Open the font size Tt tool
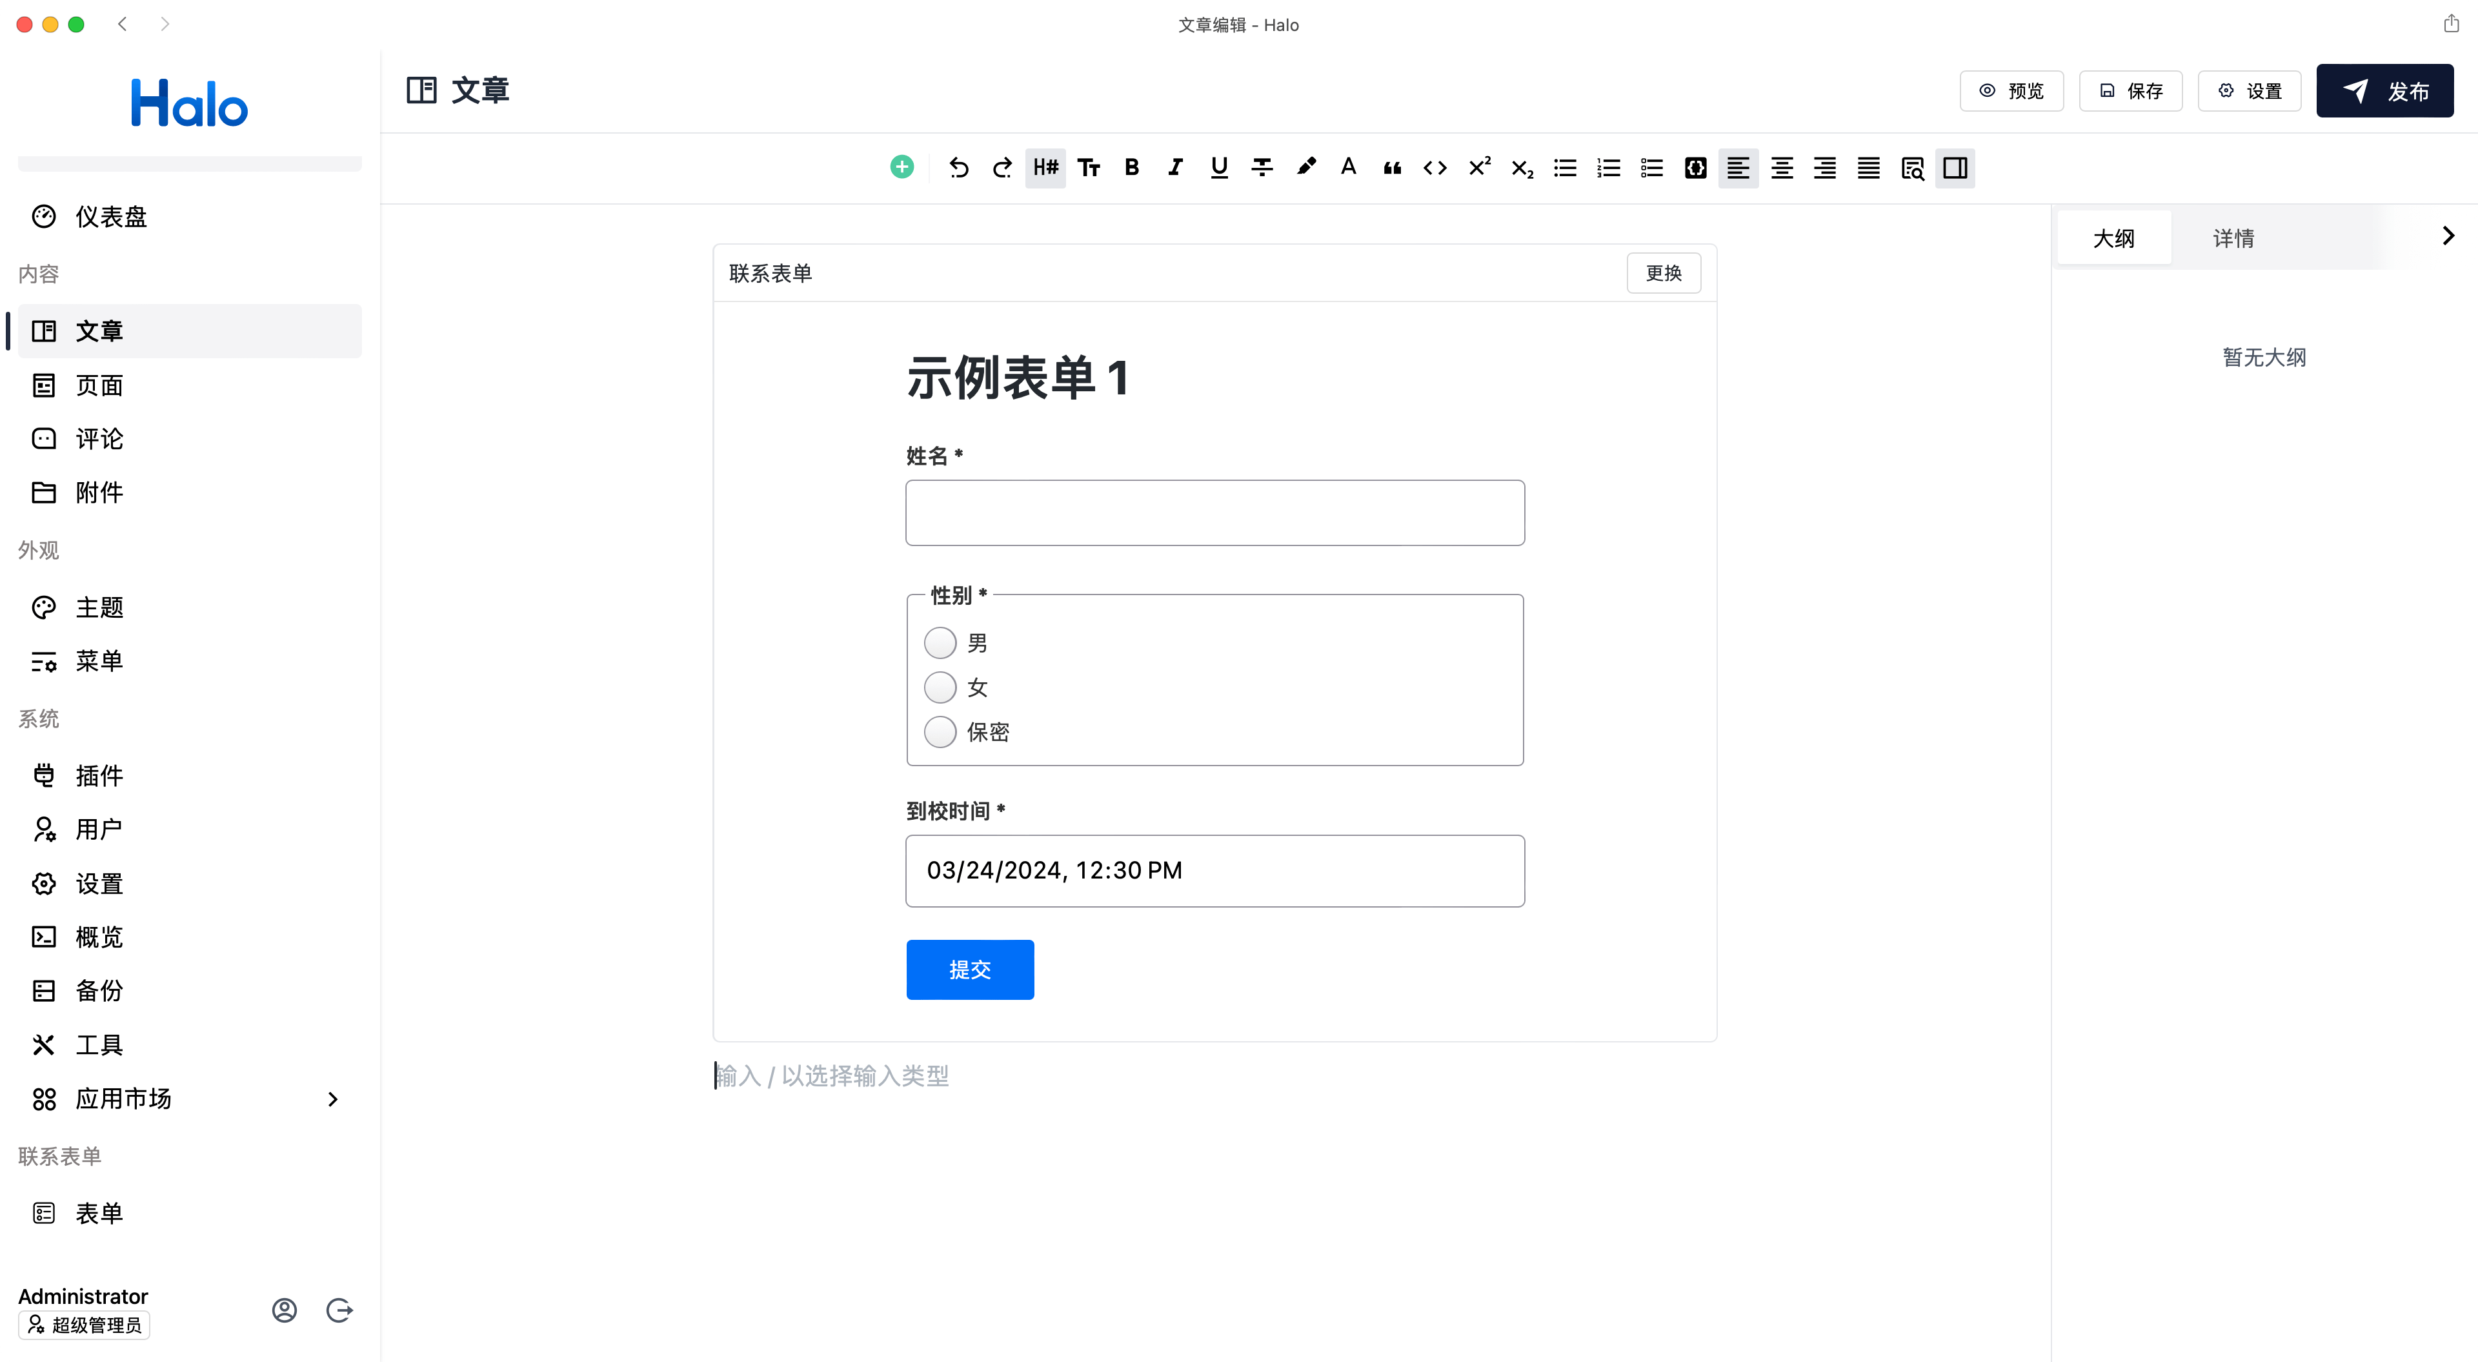This screenshot has height=1362, width=2478. 1089,167
